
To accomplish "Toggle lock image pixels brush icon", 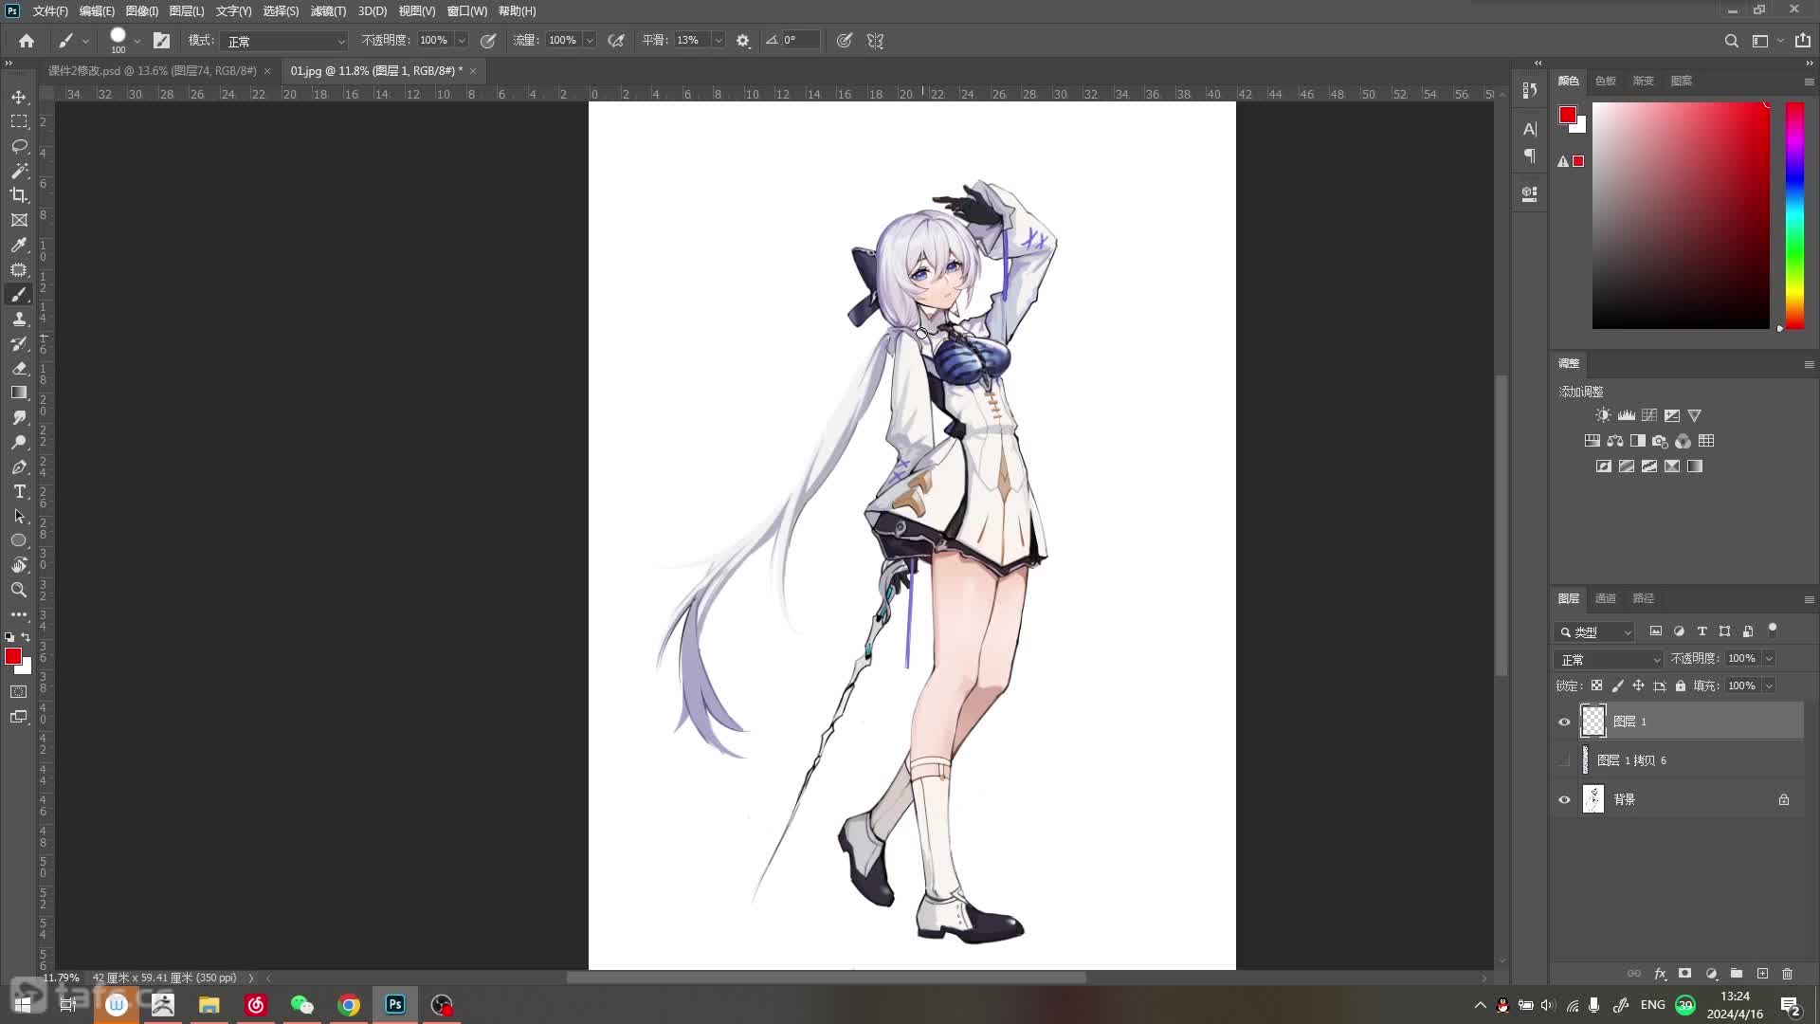I will [1618, 686].
